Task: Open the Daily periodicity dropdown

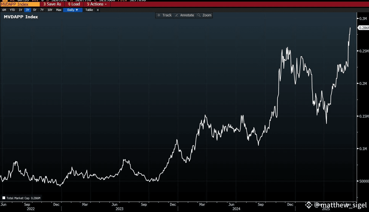Action: (x=73, y=10)
